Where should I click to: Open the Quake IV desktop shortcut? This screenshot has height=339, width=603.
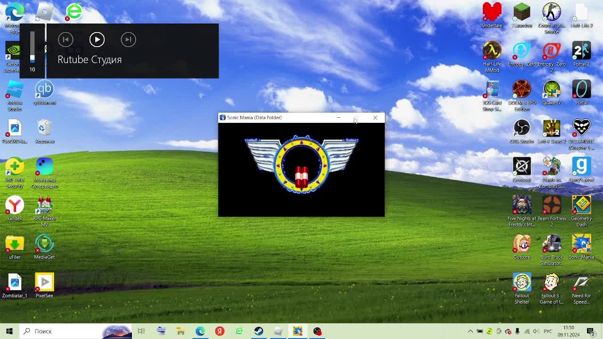point(552,93)
